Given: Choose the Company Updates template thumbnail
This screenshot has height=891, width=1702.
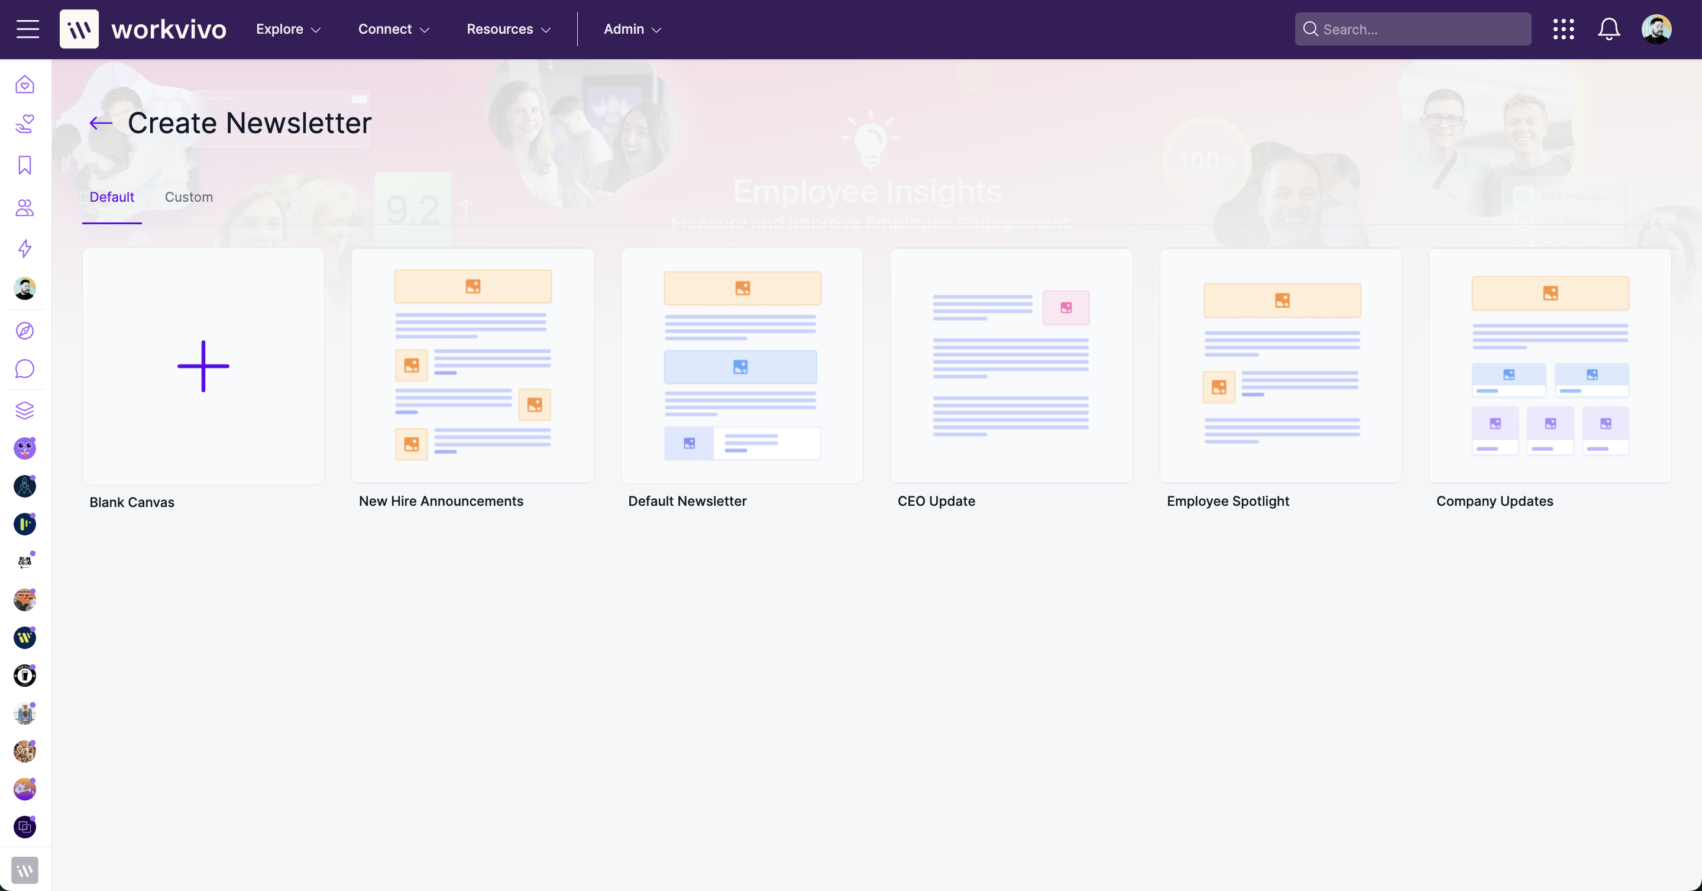Looking at the screenshot, I should 1550,366.
